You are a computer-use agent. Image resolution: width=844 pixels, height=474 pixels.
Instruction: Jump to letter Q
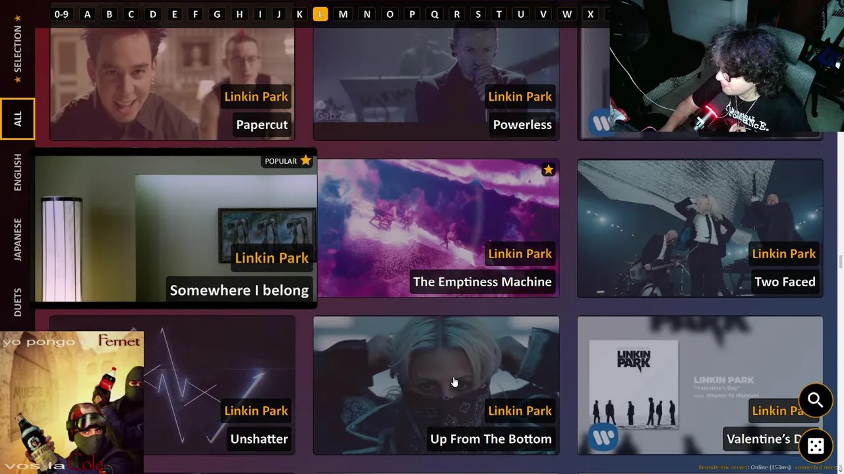pos(435,14)
